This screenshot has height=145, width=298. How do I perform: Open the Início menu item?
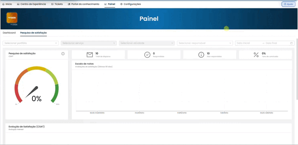[x=7, y=4]
